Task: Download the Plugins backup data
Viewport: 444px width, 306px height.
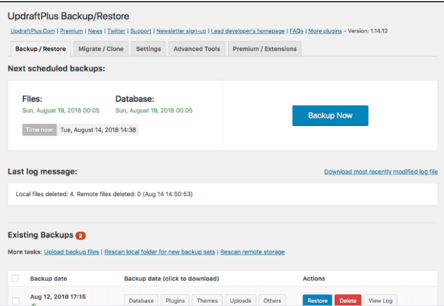Action: pyautogui.click(x=175, y=300)
